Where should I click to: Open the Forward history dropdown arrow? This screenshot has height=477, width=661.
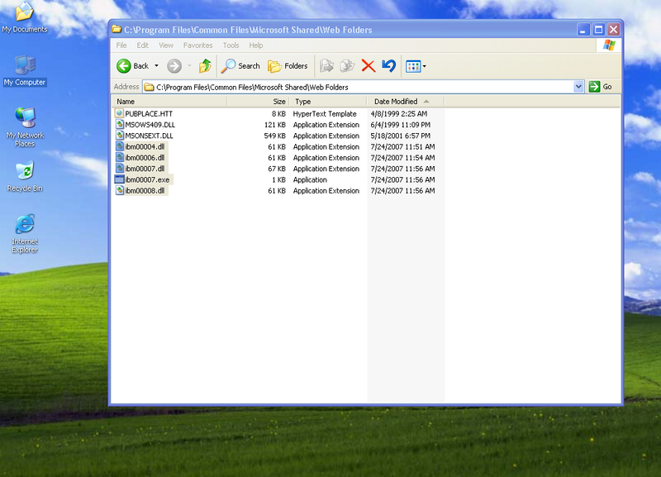189,66
